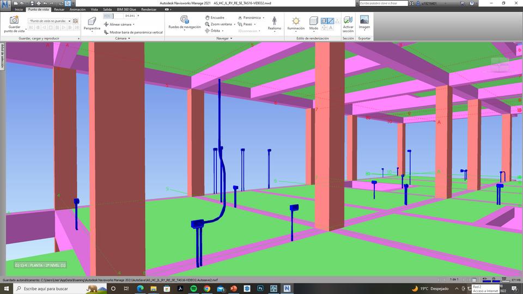Activate the Órbita orbit tool
The height and width of the screenshot is (294, 523).
(x=215, y=30)
